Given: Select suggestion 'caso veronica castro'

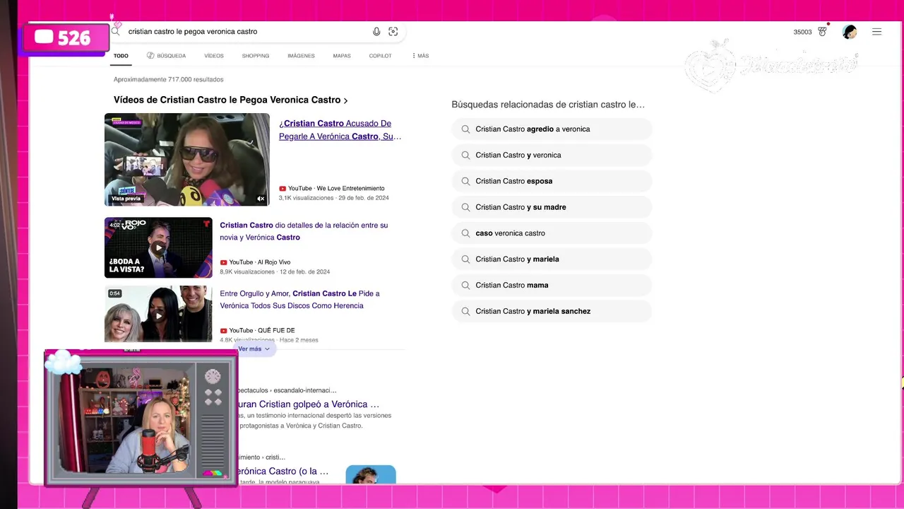Looking at the screenshot, I should click(552, 233).
